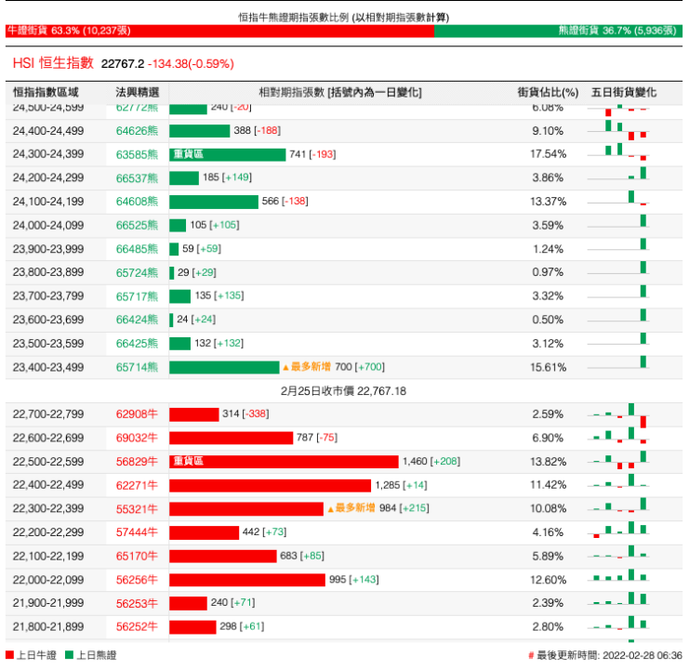Click the red 上日牛證 legend swatch

click(x=10, y=655)
